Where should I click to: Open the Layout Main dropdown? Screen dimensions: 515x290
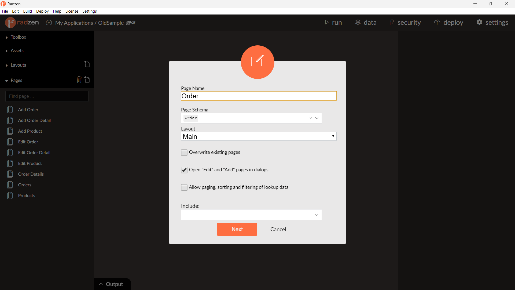coord(259,136)
